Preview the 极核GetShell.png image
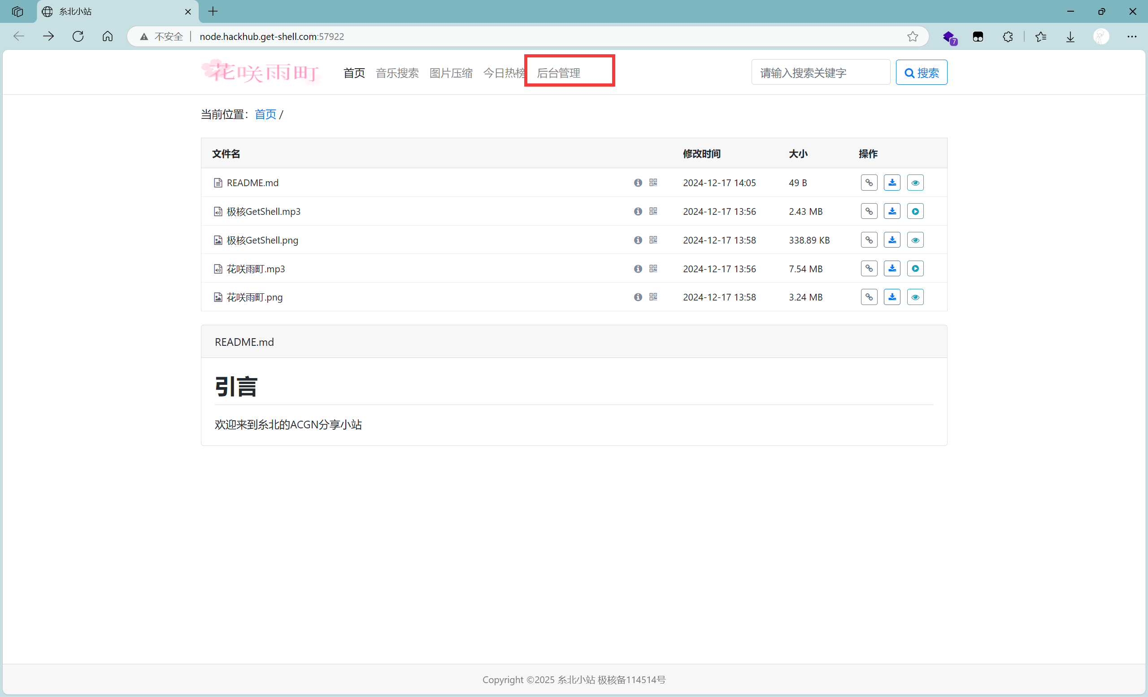 coord(915,240)
